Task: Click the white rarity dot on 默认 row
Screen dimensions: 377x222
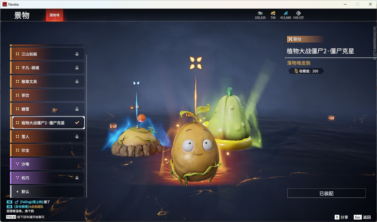Action: pyautogui.click(x=17, y=192)
